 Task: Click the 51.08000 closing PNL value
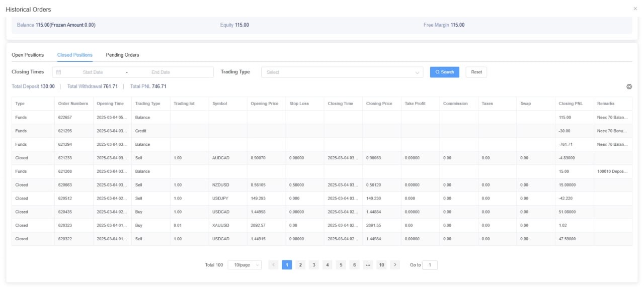(x=568, y=212)
